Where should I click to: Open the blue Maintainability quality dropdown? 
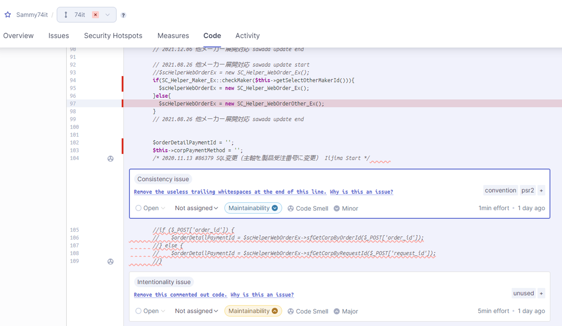click(x=253, y=208)
